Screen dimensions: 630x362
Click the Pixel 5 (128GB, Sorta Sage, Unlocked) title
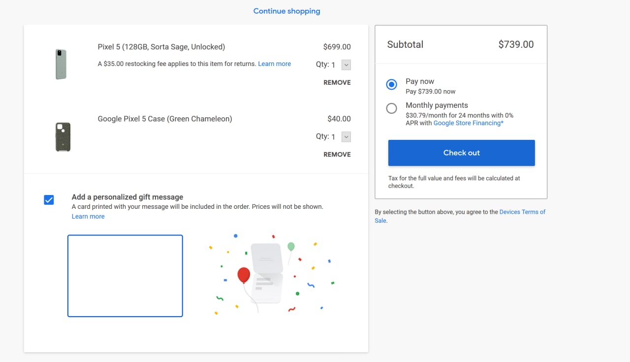[x=161, y=47]
